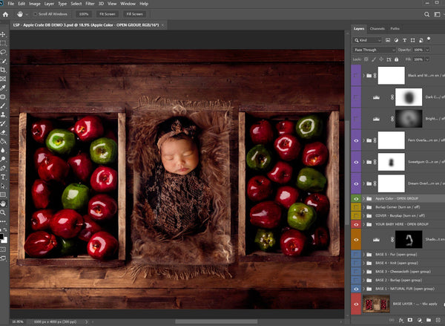
Task: Switch to the Channels tab
Action: (x=378, y=29)
